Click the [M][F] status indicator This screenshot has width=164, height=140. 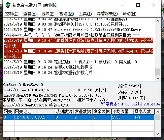pyautogui.click(x=100, y=90)
